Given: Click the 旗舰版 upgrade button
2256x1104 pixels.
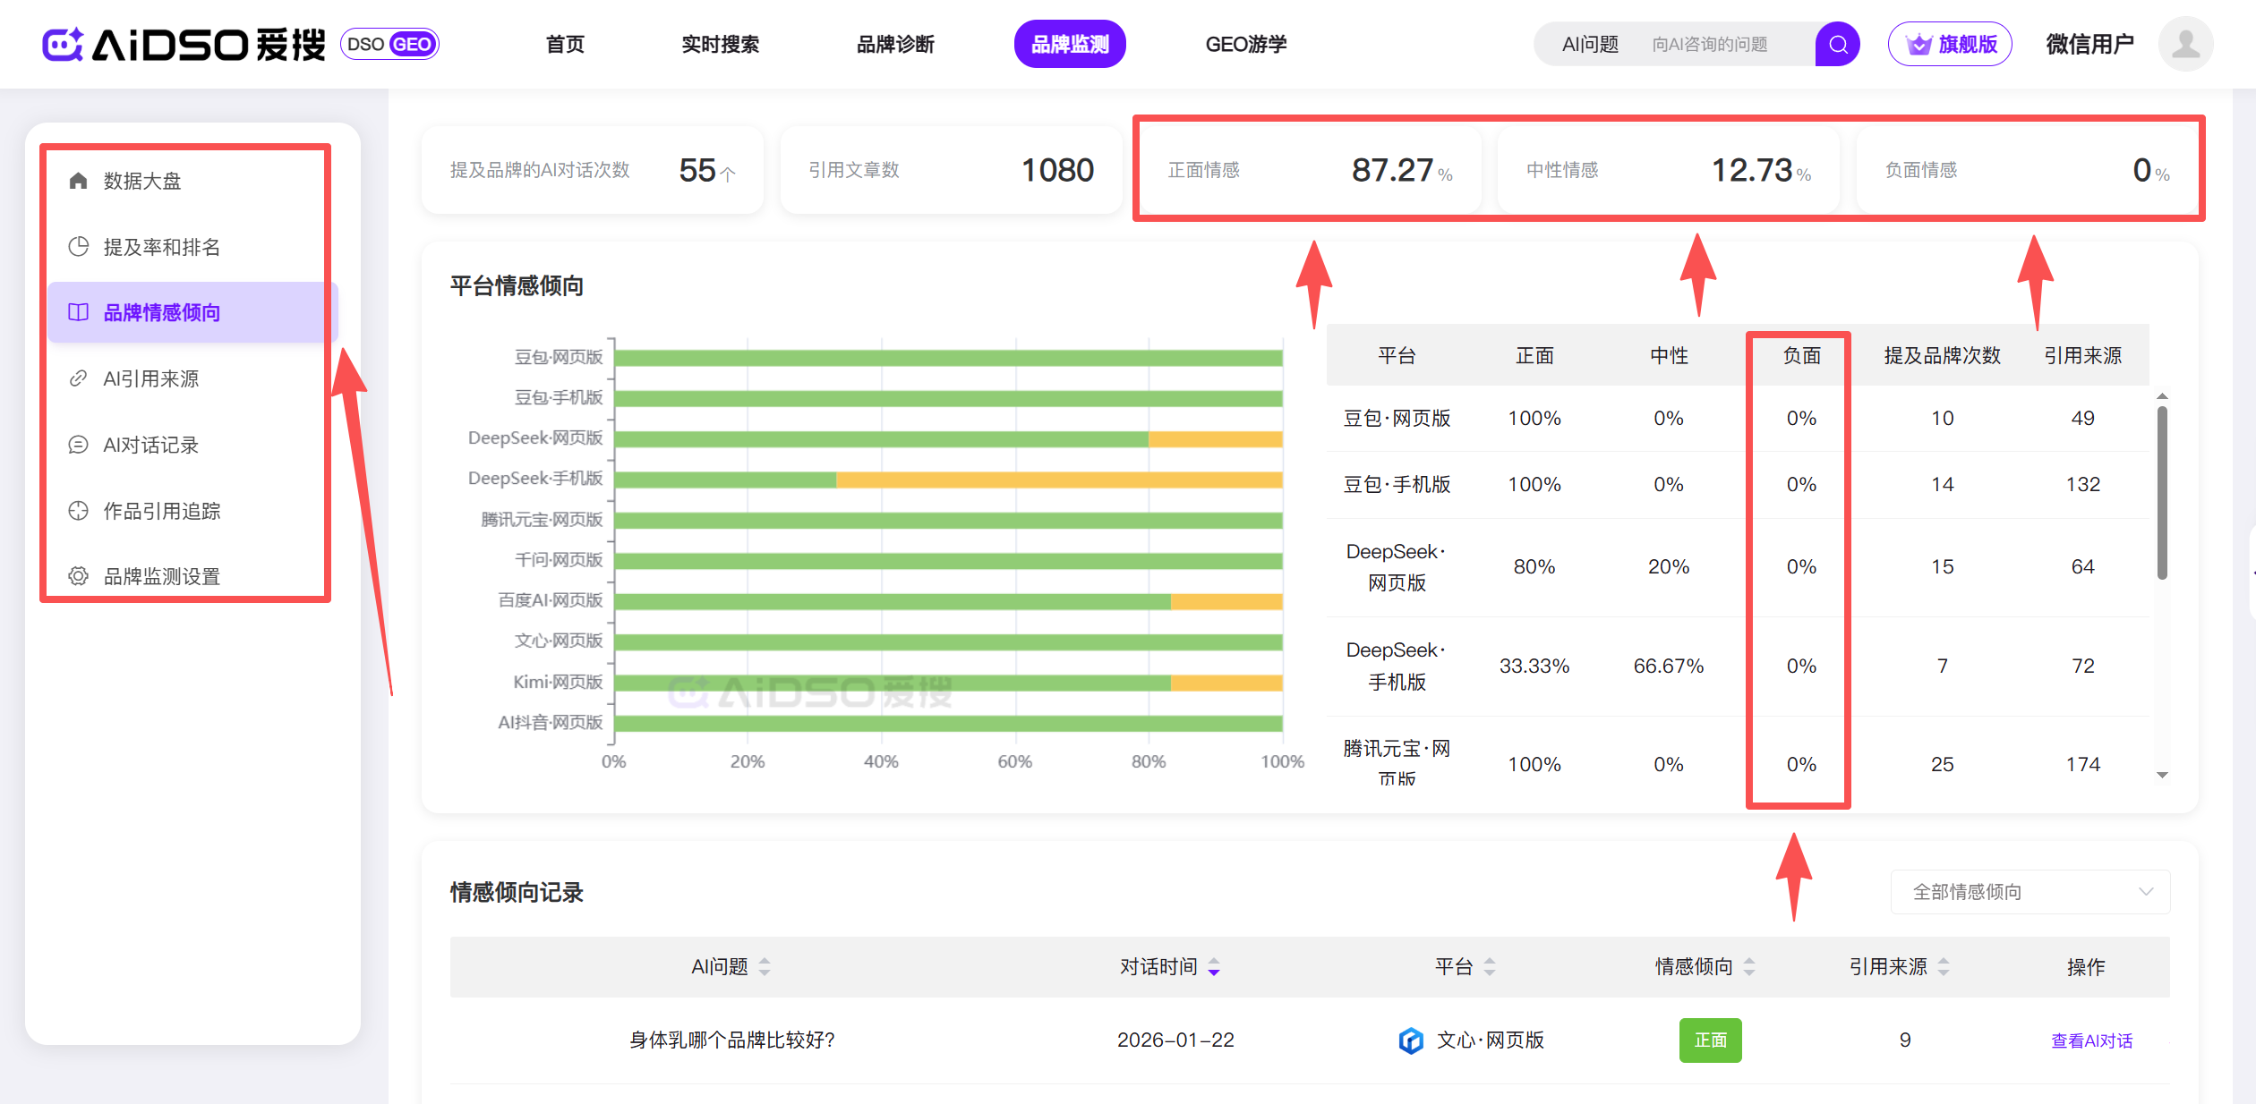Looking at the screenshot, I should [1950, 45].
